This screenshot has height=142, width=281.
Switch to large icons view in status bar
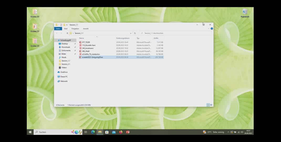point(211,105)
